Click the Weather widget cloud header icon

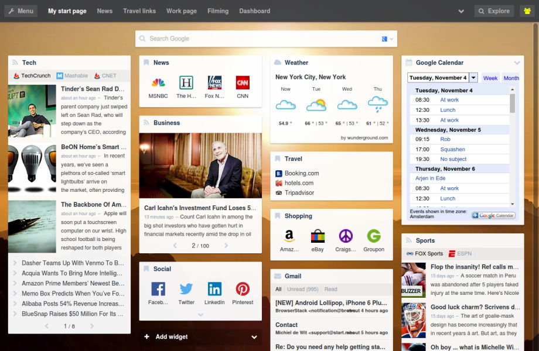click(x=277, y=63)
